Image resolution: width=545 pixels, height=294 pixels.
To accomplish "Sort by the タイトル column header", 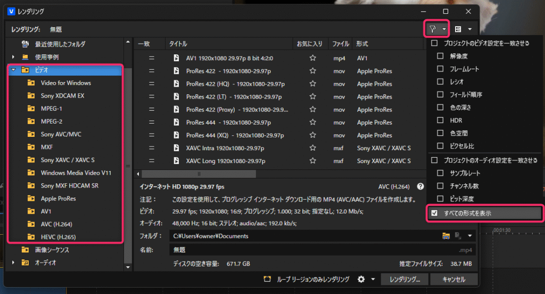I will [x=229, y=44].
